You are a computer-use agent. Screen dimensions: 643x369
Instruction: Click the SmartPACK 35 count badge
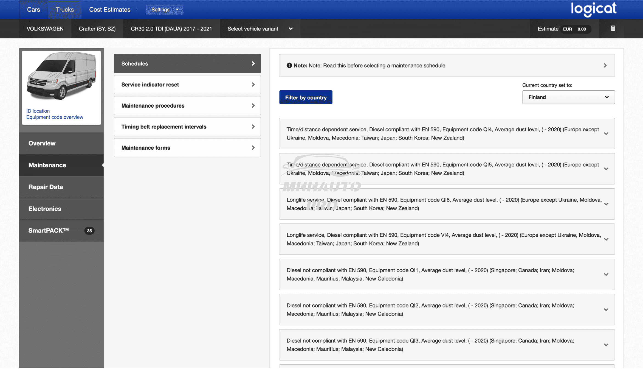(x=89, y=231)
